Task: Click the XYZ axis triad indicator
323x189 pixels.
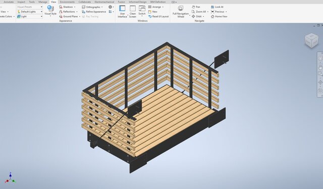Action: (10, 178)
